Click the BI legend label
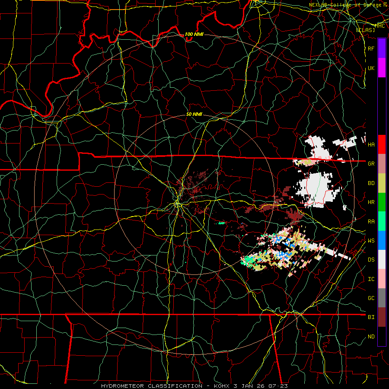Image resolution: width=389 pixels, height=389 pixels. (371, 317)
